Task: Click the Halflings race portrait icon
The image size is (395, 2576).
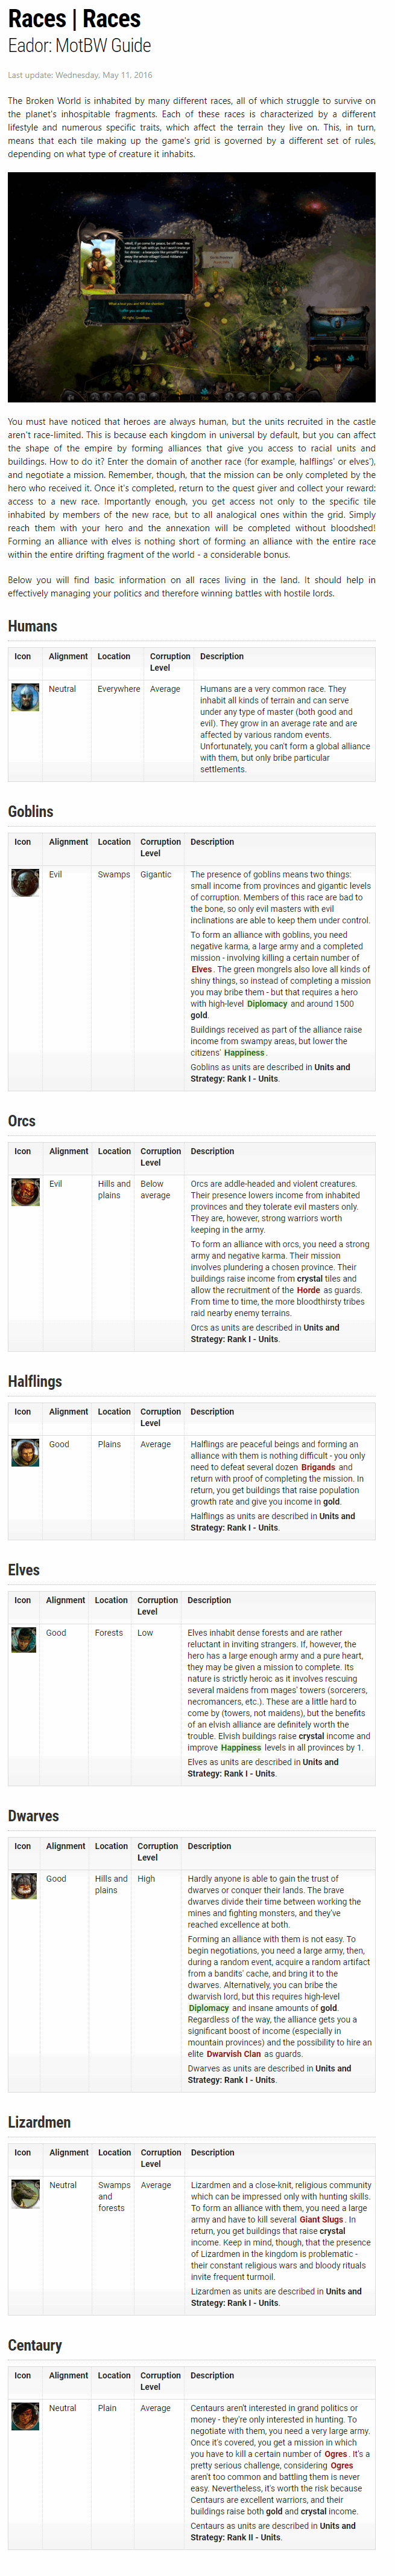Action: tap(25, 1452)
